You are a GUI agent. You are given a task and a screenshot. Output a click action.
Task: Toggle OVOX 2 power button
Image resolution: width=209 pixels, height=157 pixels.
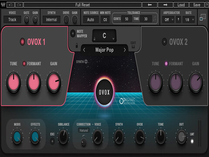click(x=165, y=42)
